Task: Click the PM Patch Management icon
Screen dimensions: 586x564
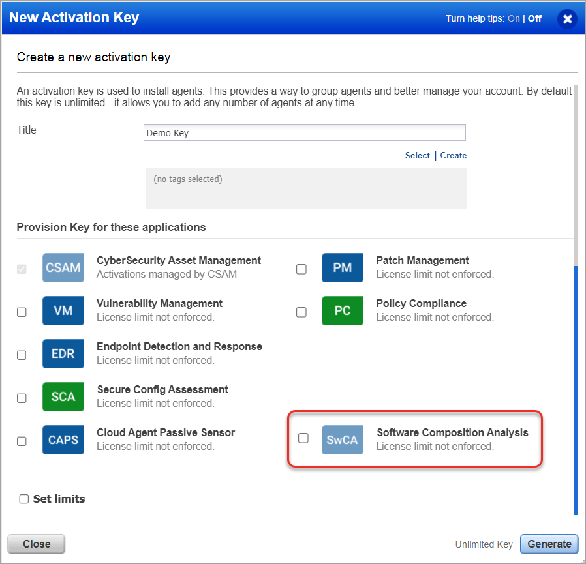Action: click(x=343, y=267)
